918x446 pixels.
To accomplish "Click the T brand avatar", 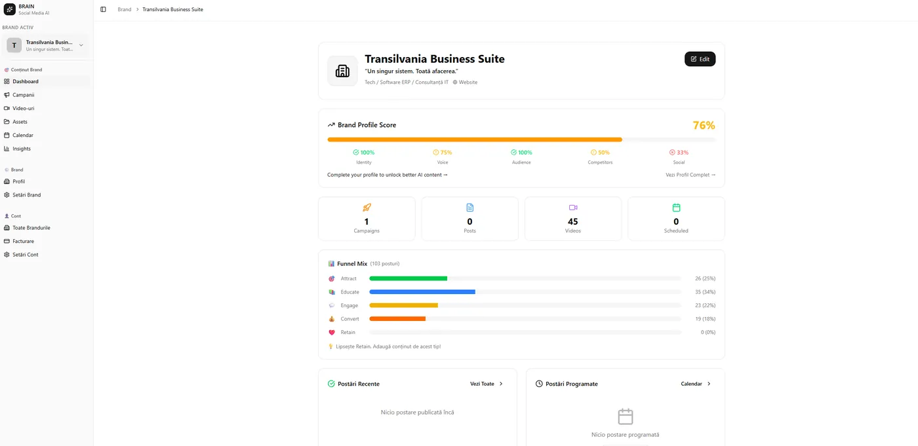I will pyautogui.click(x=14, y=45).
